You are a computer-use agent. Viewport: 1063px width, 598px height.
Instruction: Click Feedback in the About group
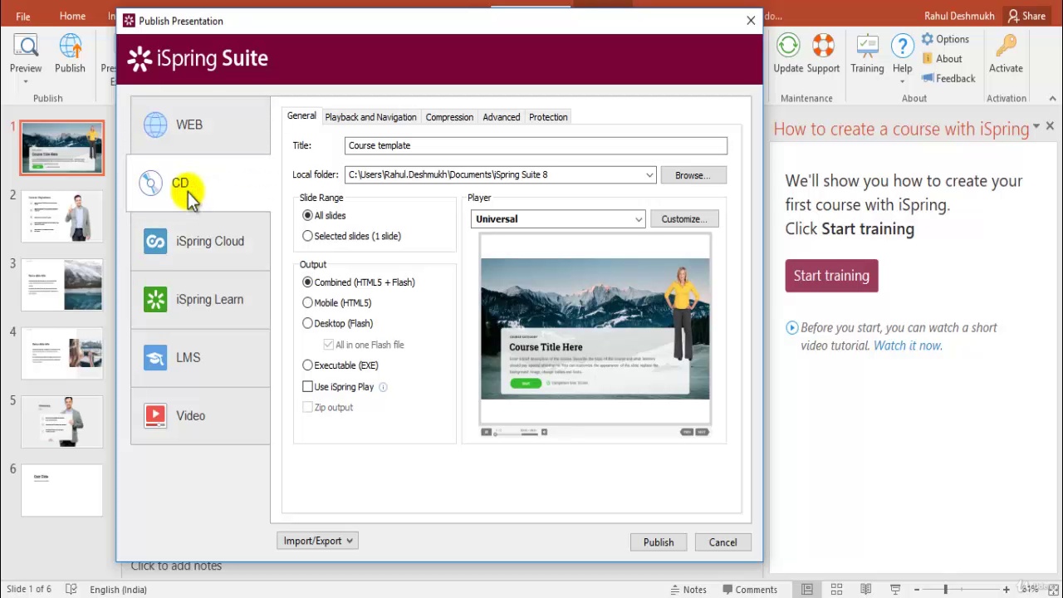948,78
